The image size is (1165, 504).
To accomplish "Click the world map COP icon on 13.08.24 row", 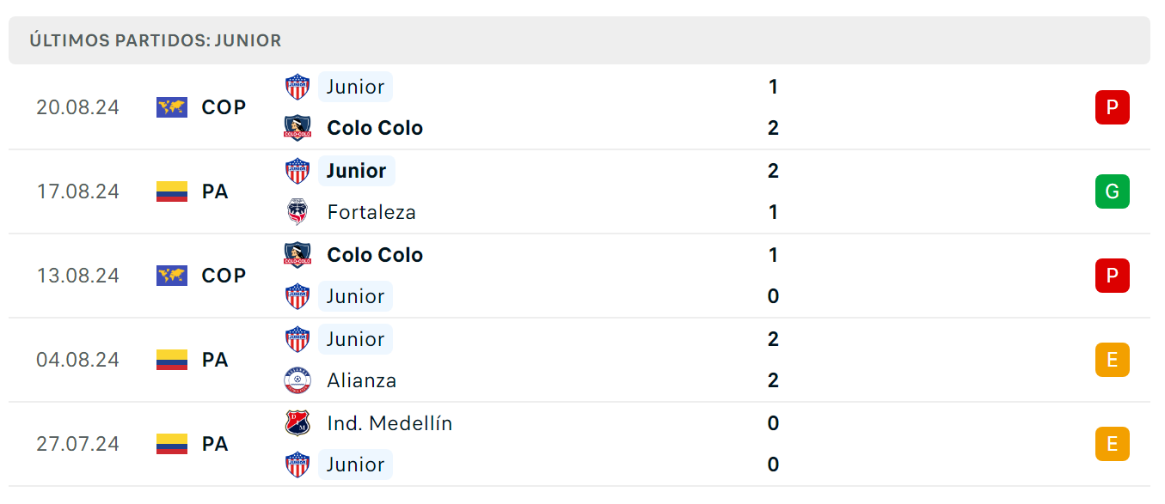I will click(172, 276).
